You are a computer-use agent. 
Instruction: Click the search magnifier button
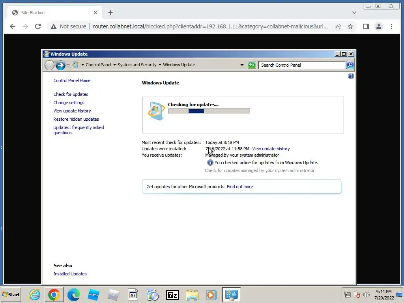pyautogui.click(x=350, y=65)
